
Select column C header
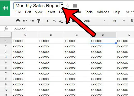coord(77,35)
